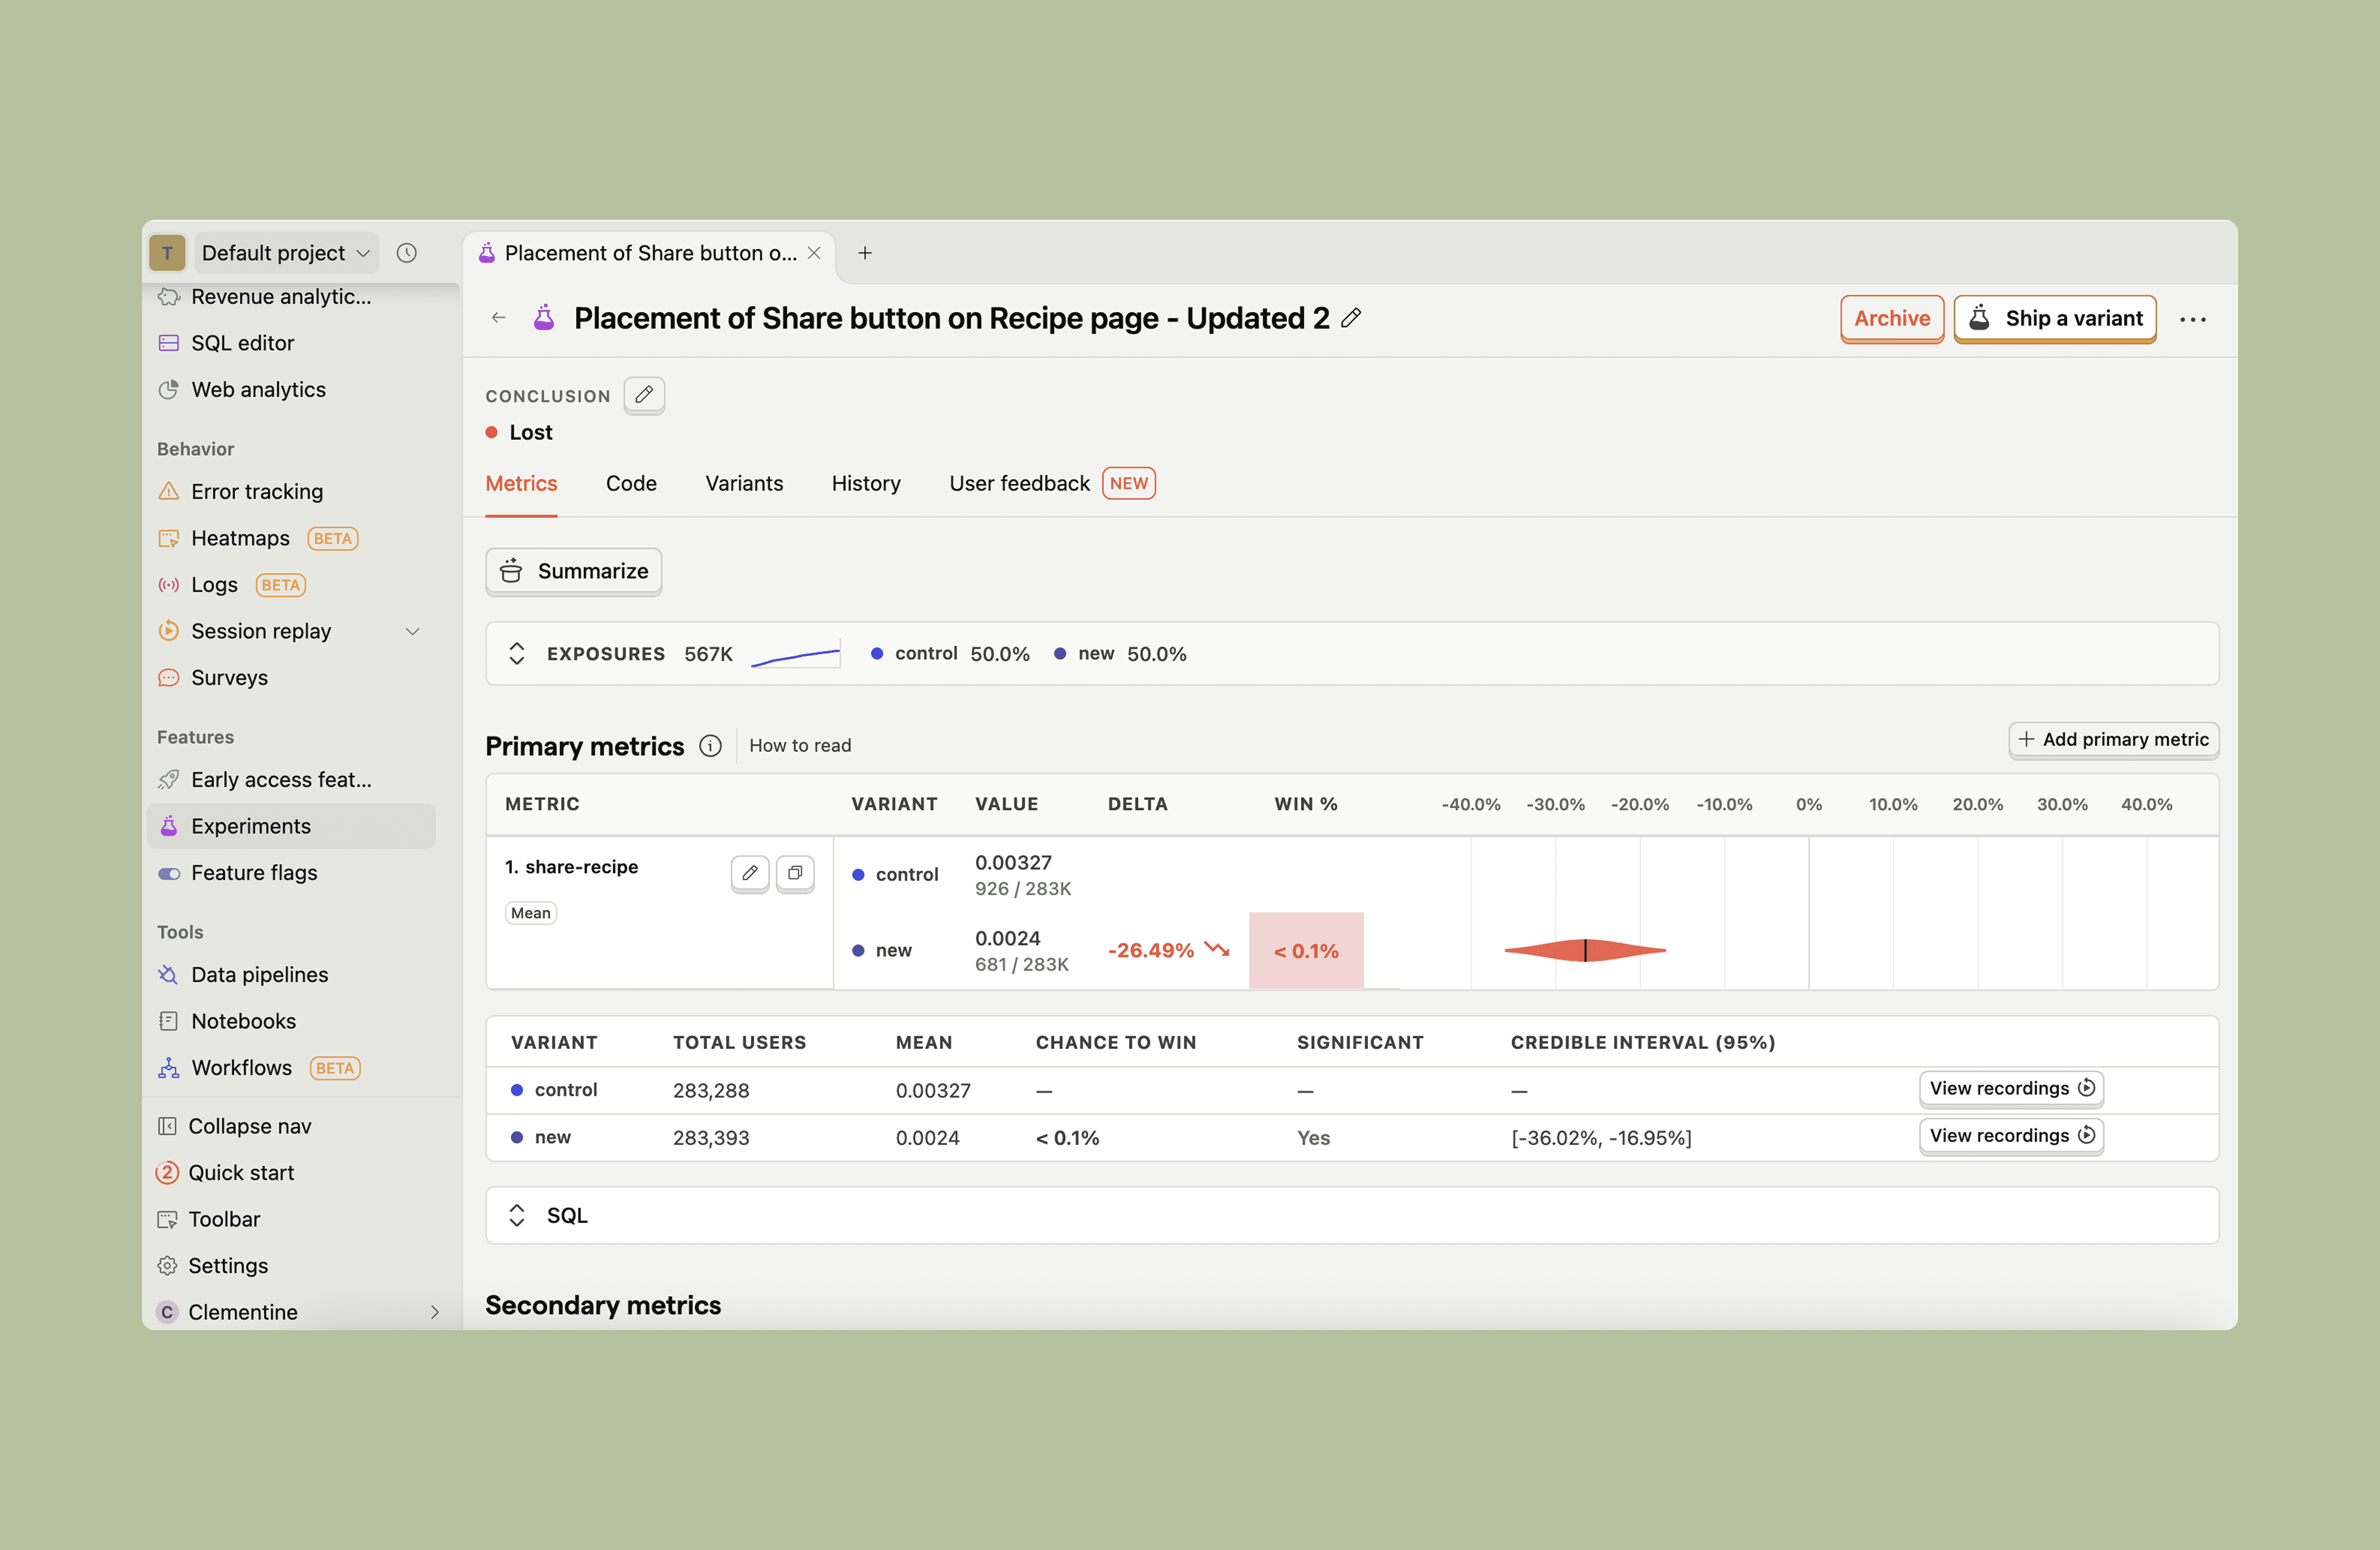Click the Summarize button
Screen dimensions: 2380x1550
coord(574,571)
